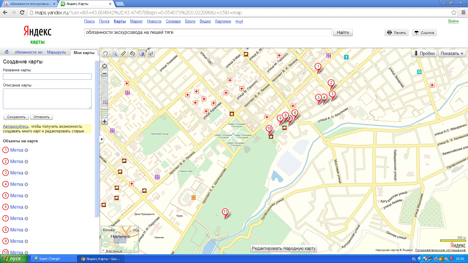Delete Метка 7 with its remove icon
Screen dimensions: 468x263
26,219
